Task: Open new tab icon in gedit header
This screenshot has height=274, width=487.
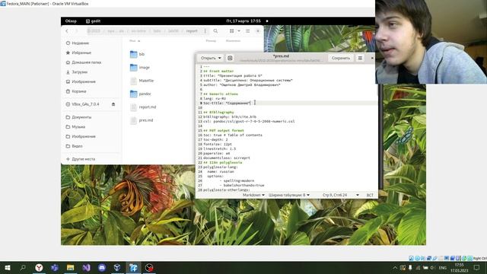Action: tap(230, 58)
